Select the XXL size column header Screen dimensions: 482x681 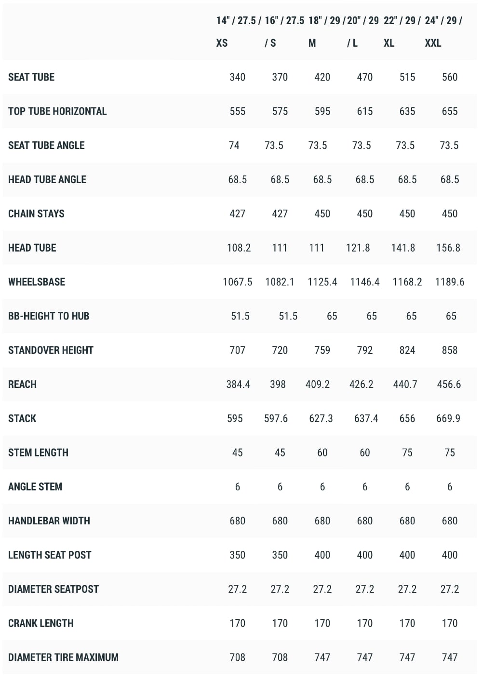coord(444,32)
